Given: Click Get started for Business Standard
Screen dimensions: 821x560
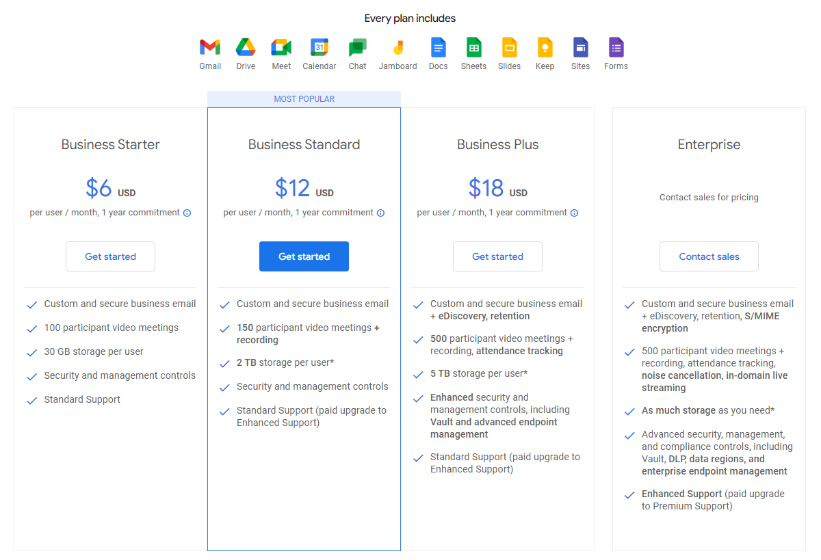Looking at the screenshot, I should click(304, 256).
